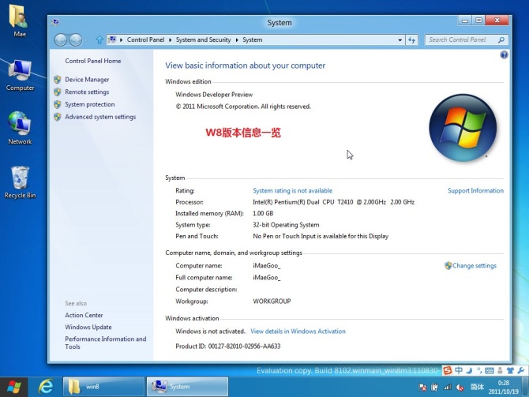
Task: Open Action Center under See also
Action: (x=84, y=315)
